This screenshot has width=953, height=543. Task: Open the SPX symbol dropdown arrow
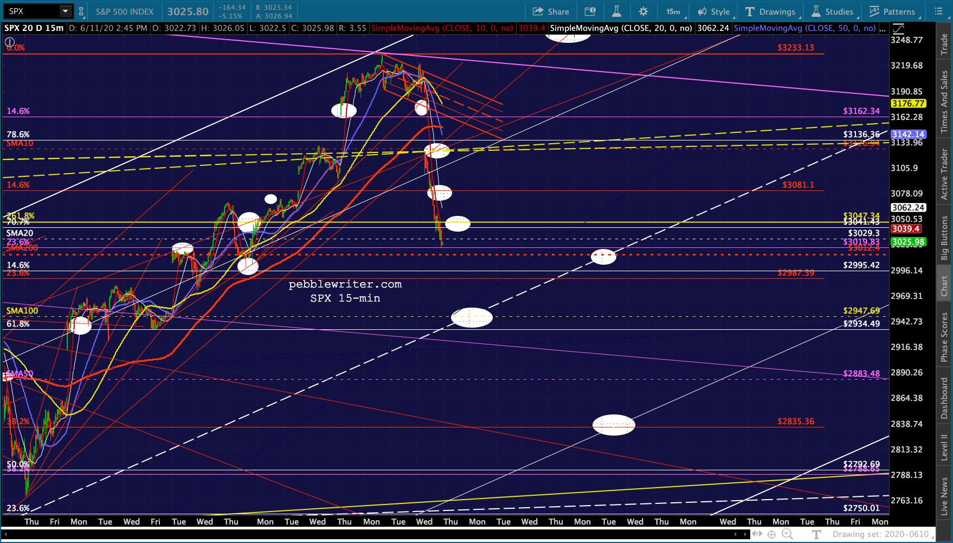pos(65,11)
